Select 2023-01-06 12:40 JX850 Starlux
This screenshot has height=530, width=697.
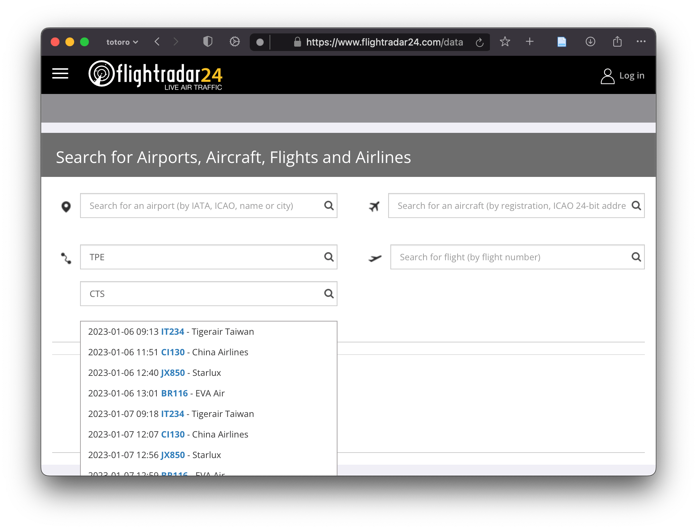209,373
